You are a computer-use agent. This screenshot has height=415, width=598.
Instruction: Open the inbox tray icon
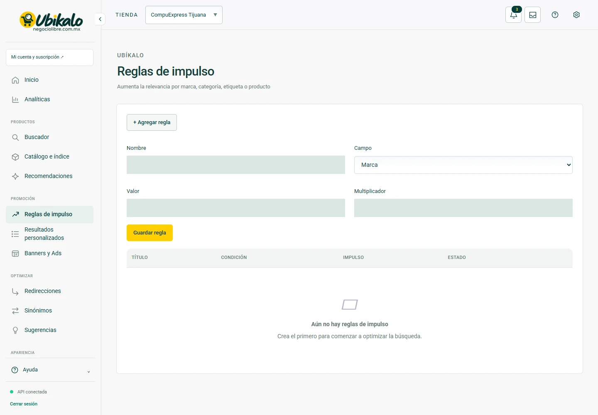[x=532, y=15]
